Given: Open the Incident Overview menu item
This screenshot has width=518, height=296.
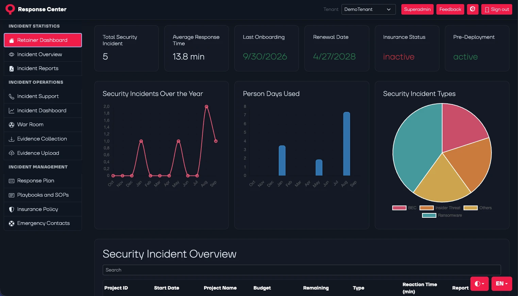Looking at the screenshot, I should [x=43, y=54].
